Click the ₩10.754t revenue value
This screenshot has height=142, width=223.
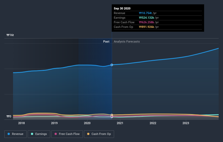[x=145, y=13]
